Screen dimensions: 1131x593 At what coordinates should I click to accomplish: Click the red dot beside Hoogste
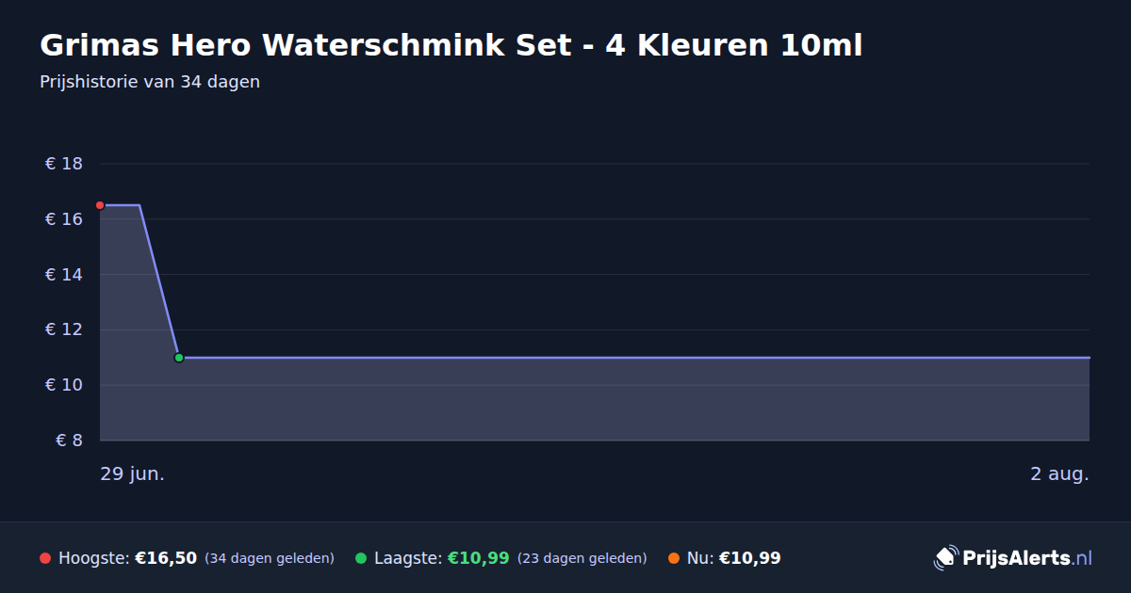tap(45, 558)
